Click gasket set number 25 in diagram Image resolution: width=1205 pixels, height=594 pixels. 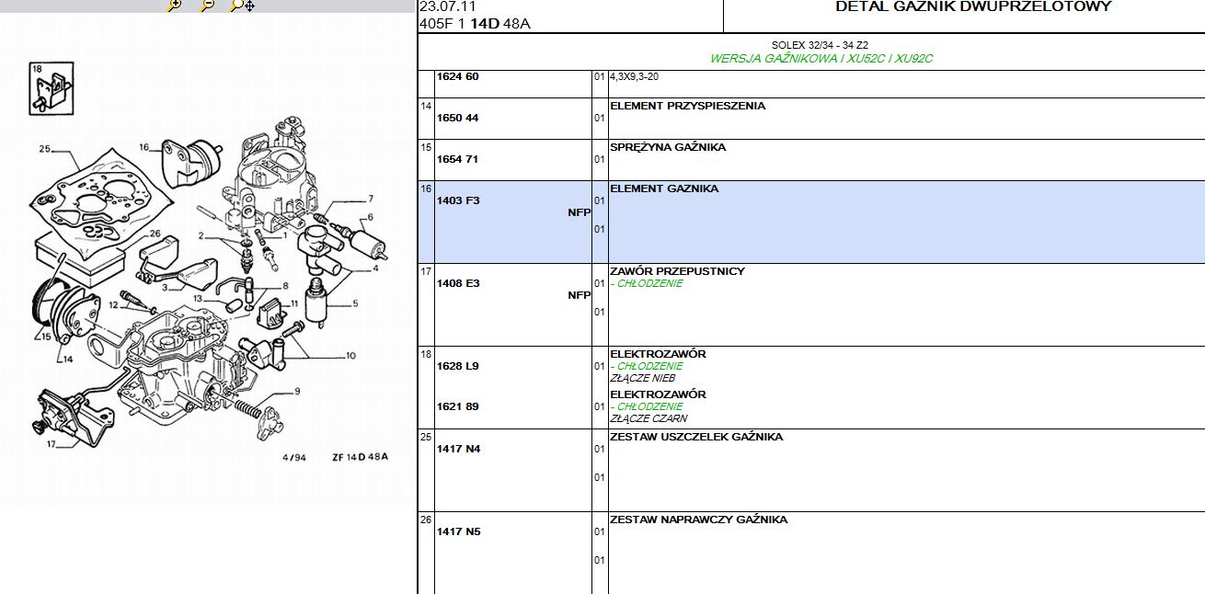pos(44,148)
